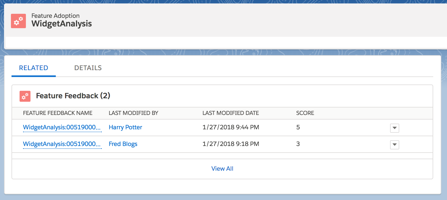Open the feedback record modified by Harry Potter

(62, 127)
